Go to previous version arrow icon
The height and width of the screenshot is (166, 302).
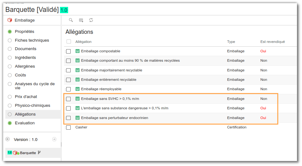pyautogui.click(x=8, y=139)
